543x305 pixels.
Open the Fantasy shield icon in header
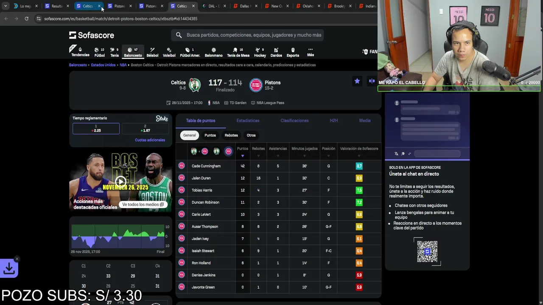click(x=365, y=52)
